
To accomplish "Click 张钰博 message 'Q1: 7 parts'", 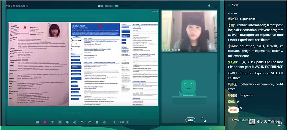I will pos(255,64).
